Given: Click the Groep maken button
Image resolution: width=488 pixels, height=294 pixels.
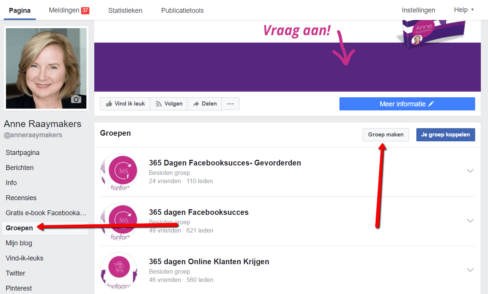Looking at the screenshot, I should tap(386, 135).
